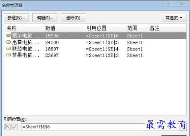
Task: Select the 戴尔电脑 name entry
Action: [25, 36]
